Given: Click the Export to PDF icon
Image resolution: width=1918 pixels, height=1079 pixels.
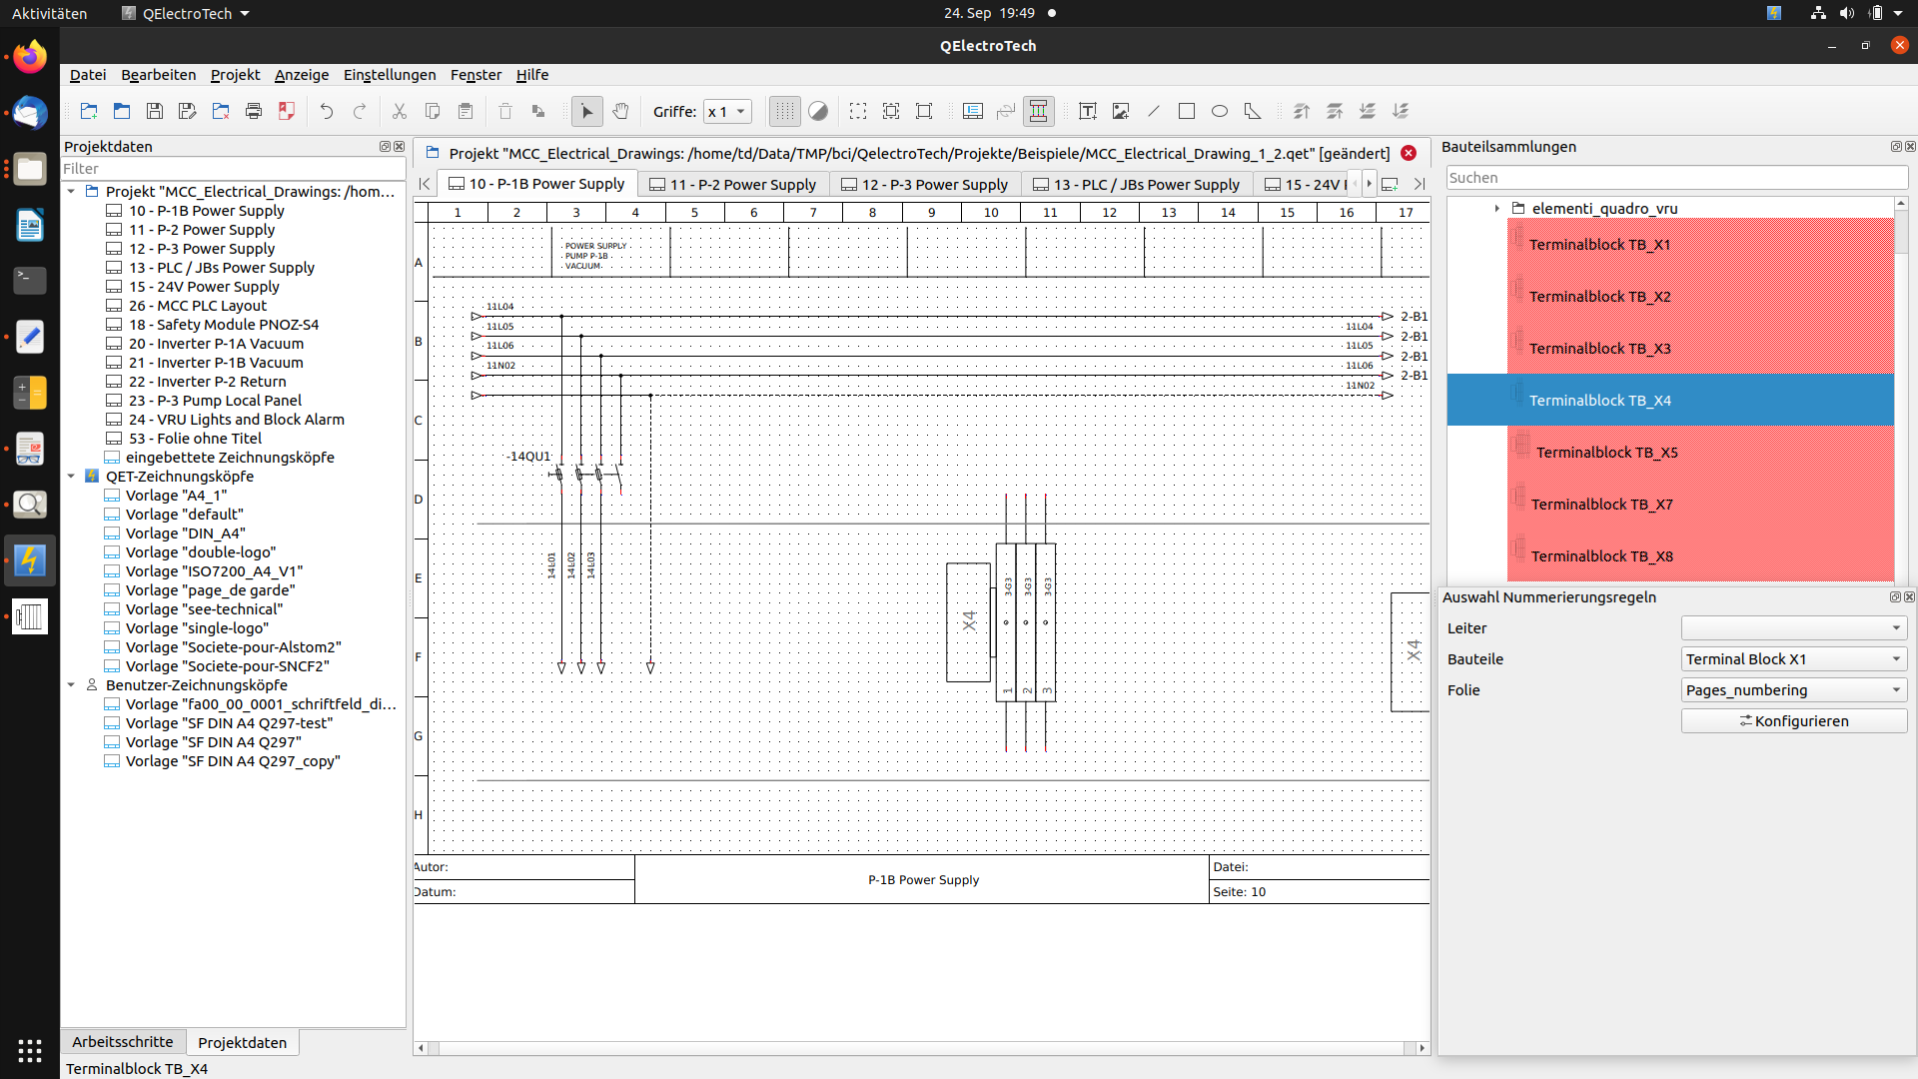Looking at the screenshot, I should pos(287,111).
